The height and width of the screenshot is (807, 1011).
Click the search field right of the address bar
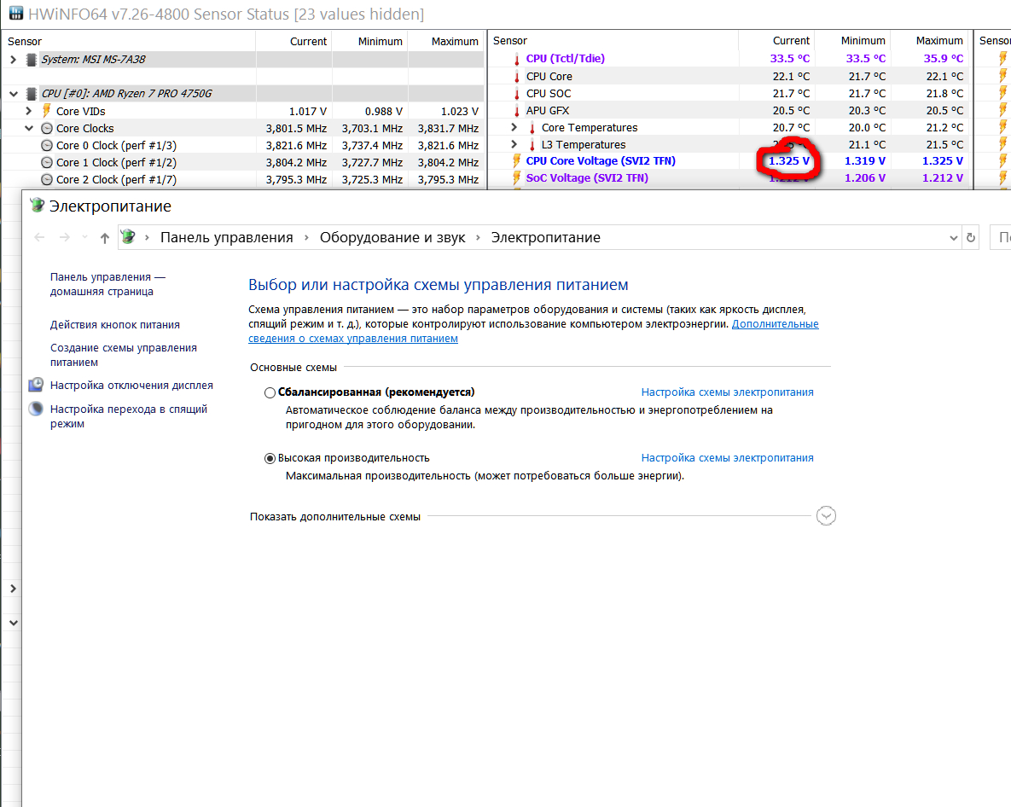(1000, 238)
